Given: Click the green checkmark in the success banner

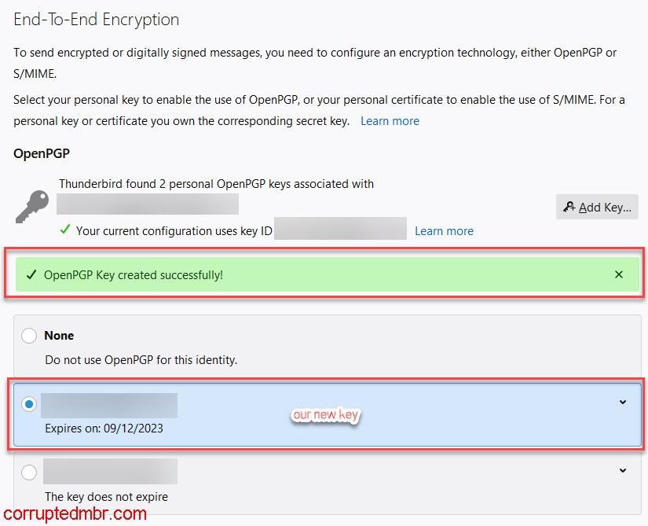Looking at the screenshot, I should 31,275.
